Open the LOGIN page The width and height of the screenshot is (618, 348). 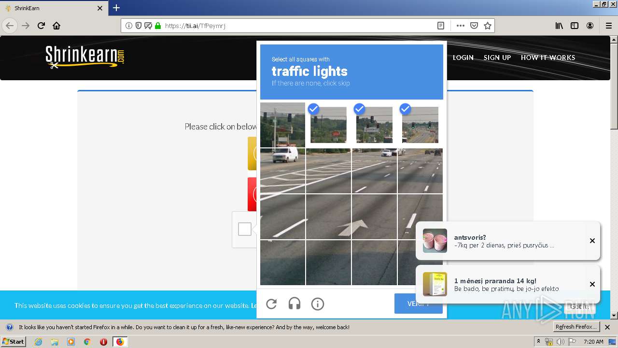pyautogui.click(x=463, y=58)
